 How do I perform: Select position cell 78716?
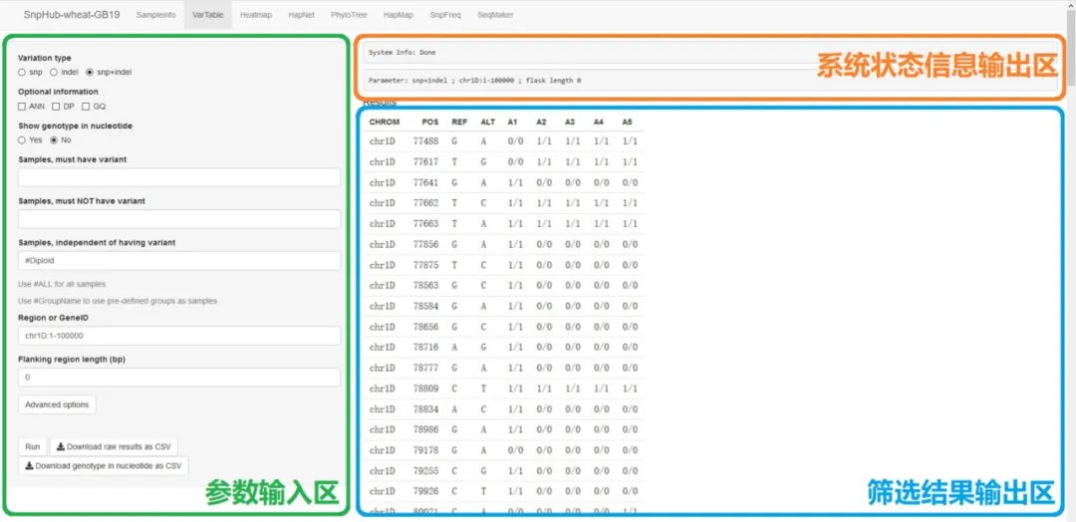click(x=425, y=347)
